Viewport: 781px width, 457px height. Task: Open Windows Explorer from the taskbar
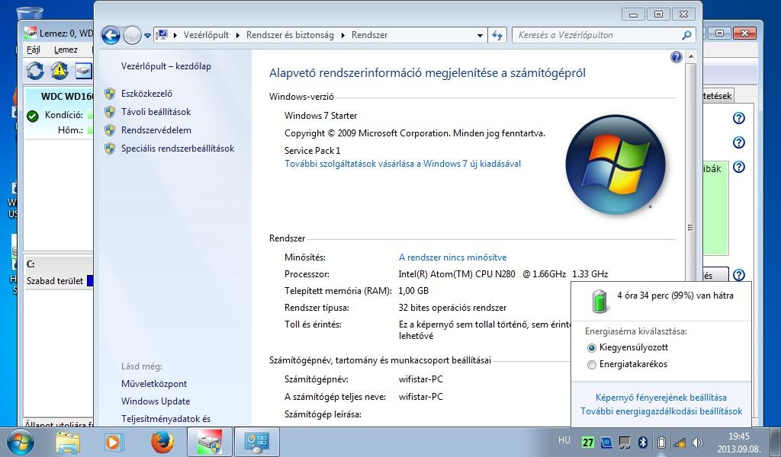coord(68,442)
